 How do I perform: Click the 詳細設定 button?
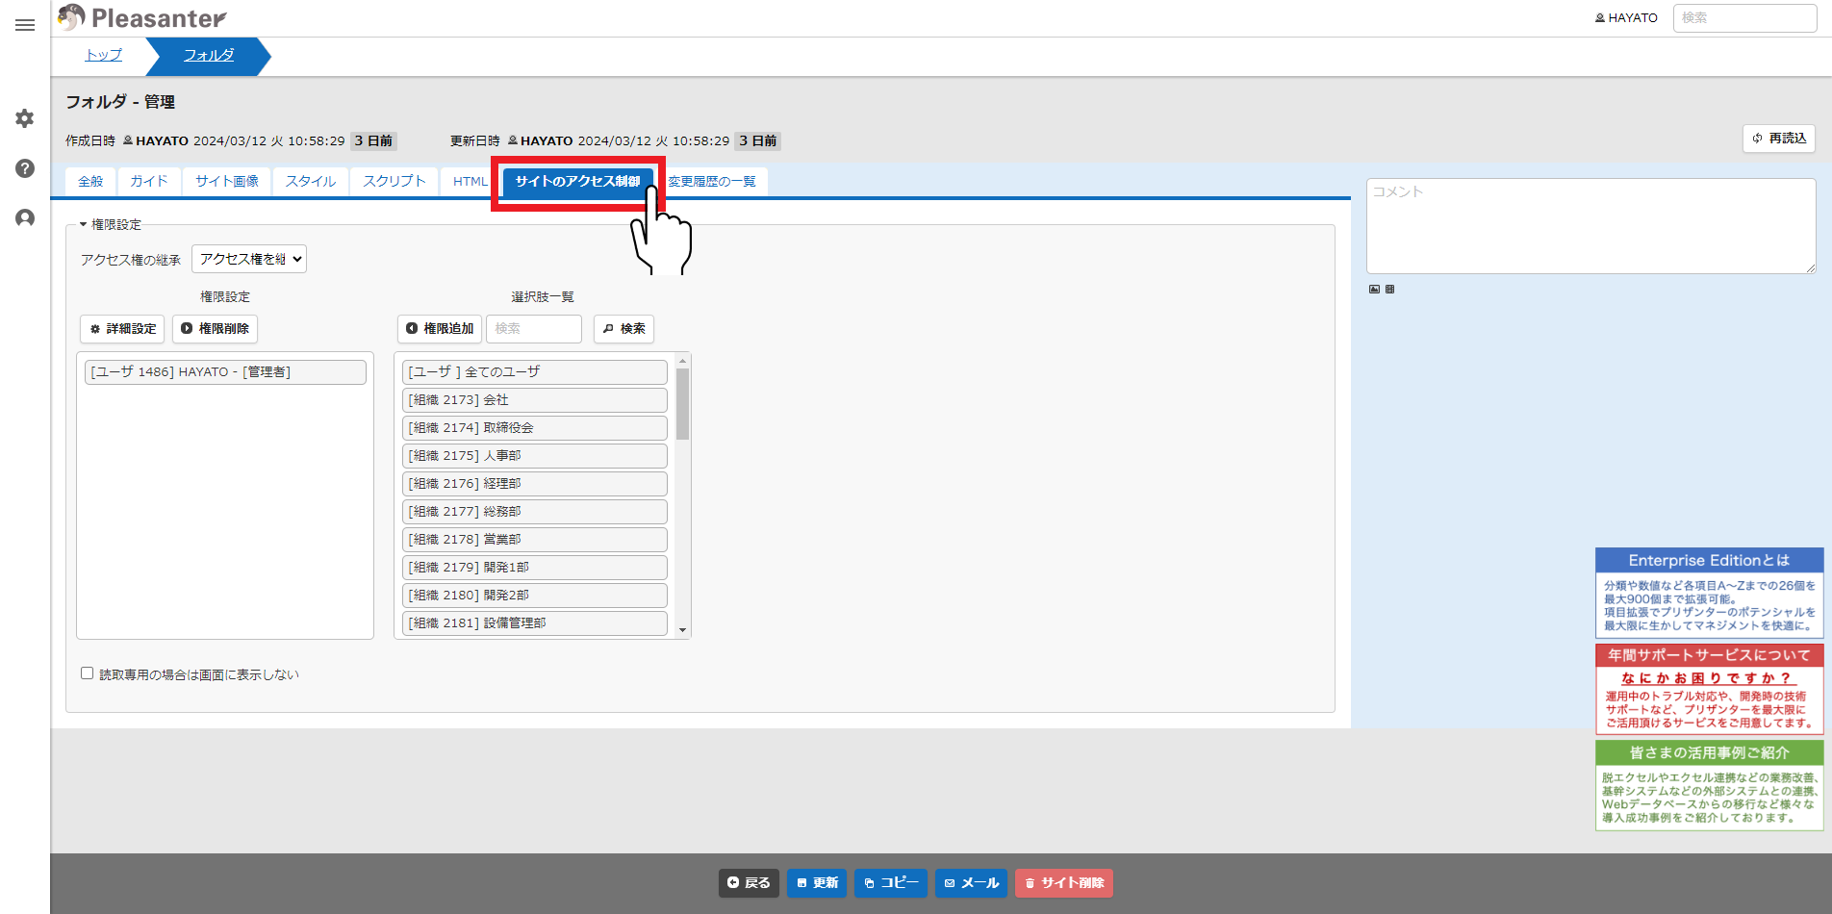(x=122, y=329)
